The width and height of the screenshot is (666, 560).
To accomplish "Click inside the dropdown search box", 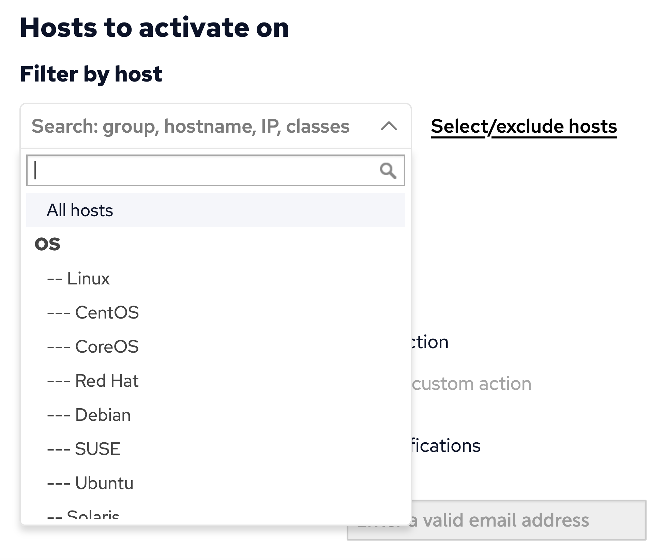I will [205, 170].
